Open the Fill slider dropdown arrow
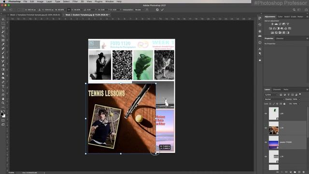Viewport: 309px width, 174px height. click(x=299, y=104)
